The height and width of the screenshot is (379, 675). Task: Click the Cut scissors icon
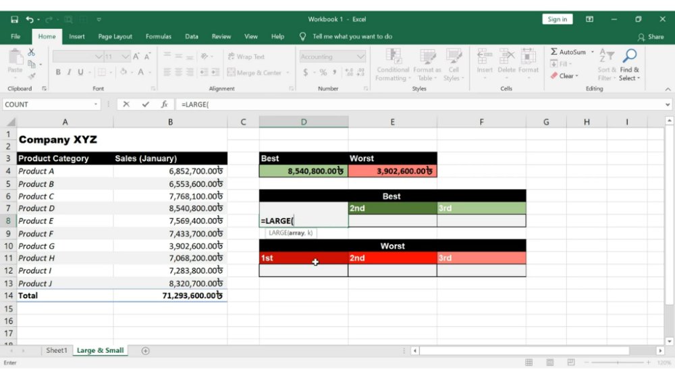pyautogui.click(x=31, y=52)
